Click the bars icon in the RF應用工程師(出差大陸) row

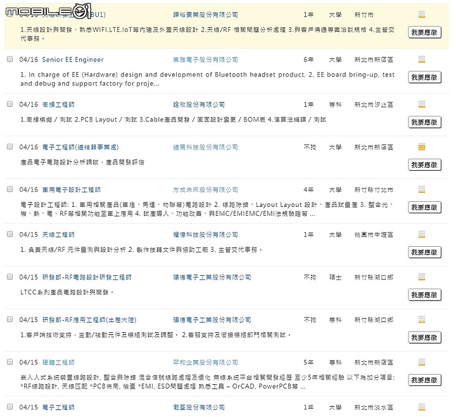421,320
